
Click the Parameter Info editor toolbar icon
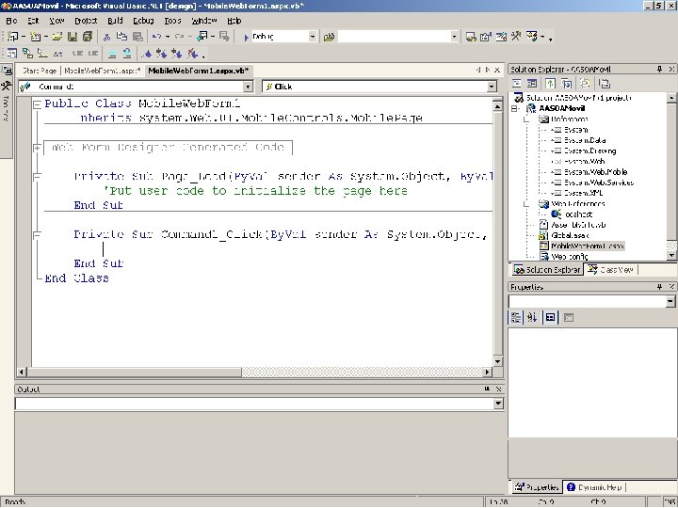point(27,54)
